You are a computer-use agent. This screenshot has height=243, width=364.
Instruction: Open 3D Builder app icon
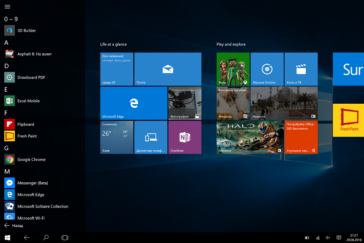tap(10, 30)
